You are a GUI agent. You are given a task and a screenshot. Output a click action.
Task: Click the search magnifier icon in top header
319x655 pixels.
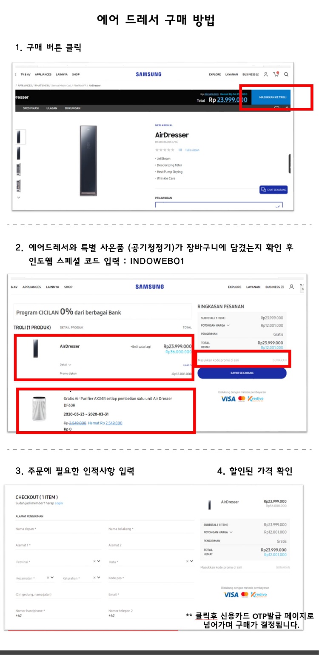click(286, 74)
